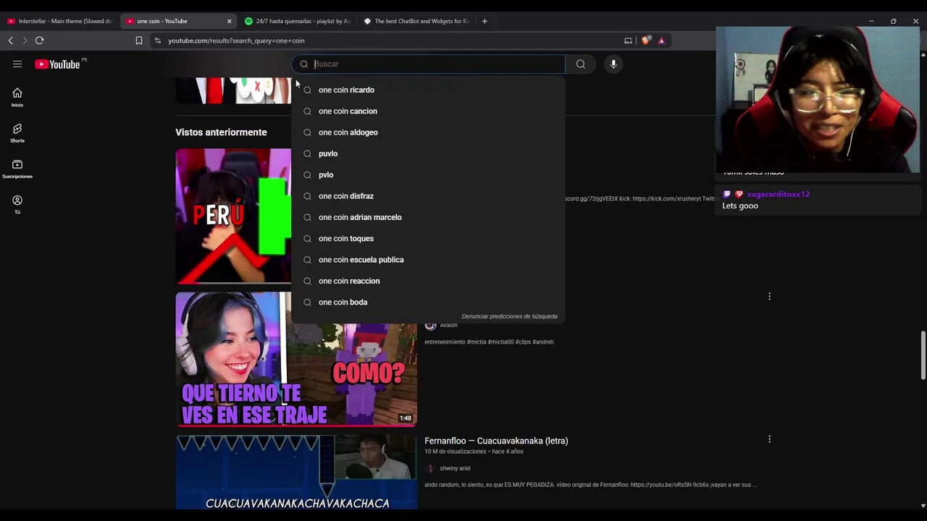This screenshot has height=521, width=927.
Task: Open options menu for Avalon video
Action: click(769, 296)
